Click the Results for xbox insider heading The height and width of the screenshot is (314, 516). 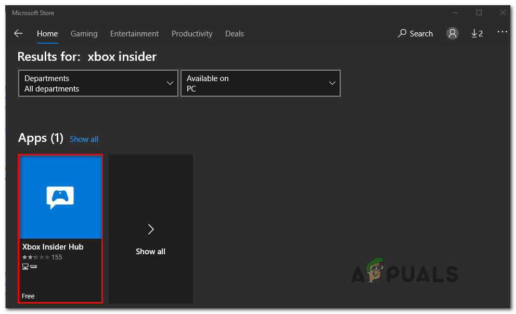coord(87,57)
